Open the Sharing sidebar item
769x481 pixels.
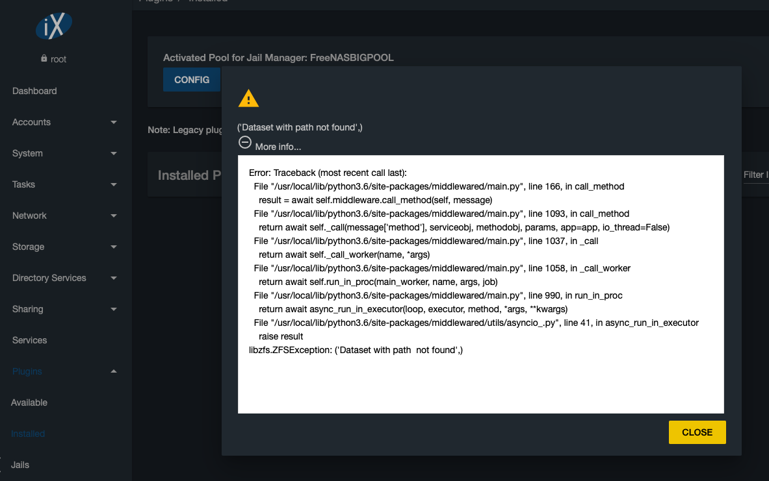tap(27, 309)
